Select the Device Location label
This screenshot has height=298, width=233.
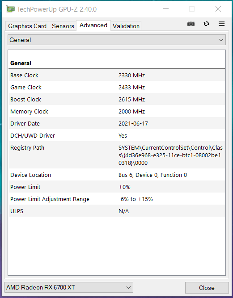30,175
